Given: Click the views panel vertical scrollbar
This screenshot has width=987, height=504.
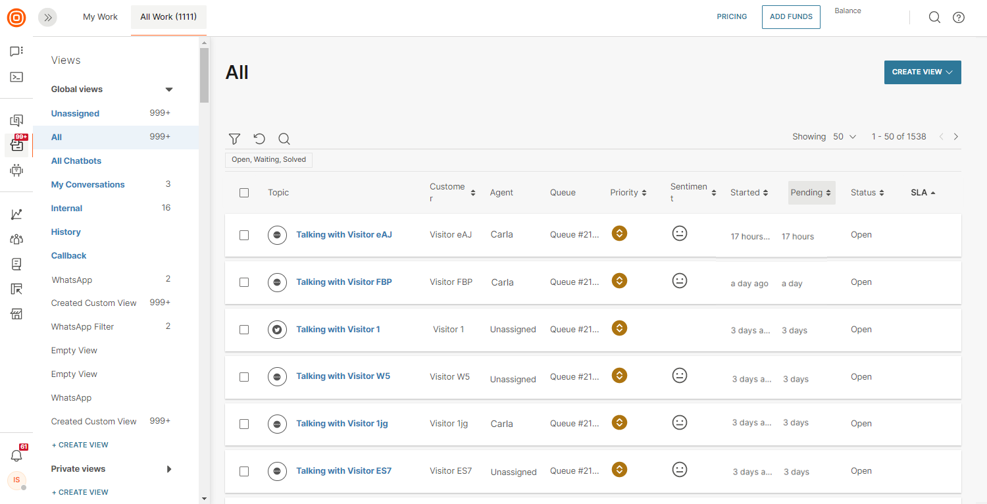Looking at the screenshot, I should (204, 76).
